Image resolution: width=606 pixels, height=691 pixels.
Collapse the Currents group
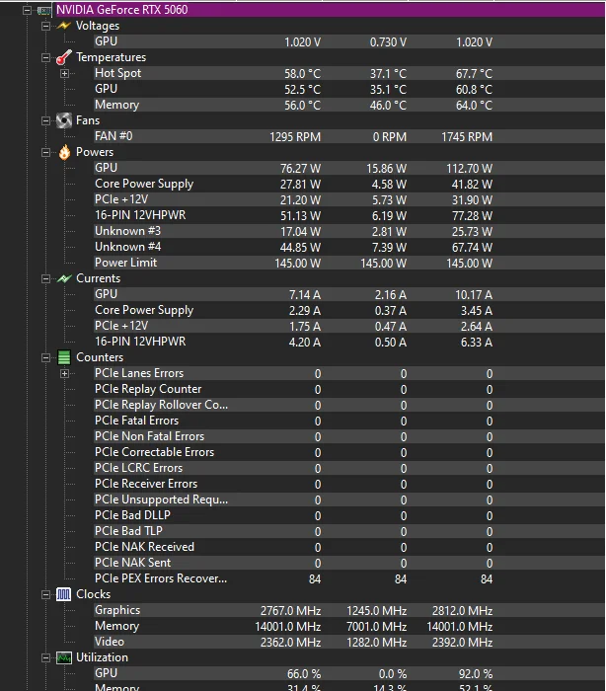click(45, 279)
